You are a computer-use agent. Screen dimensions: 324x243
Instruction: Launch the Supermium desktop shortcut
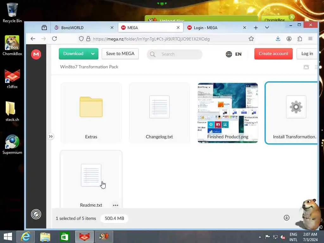12,144
